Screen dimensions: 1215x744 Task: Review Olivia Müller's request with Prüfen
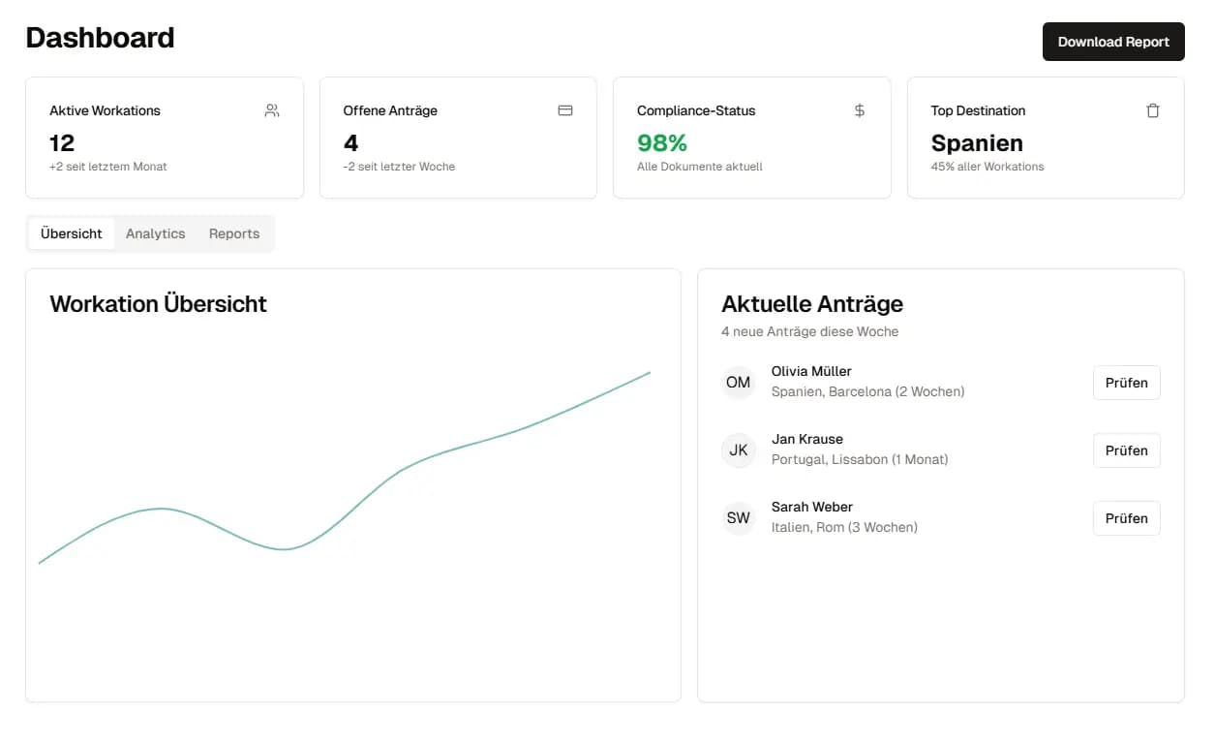[x=1127, y=383]
